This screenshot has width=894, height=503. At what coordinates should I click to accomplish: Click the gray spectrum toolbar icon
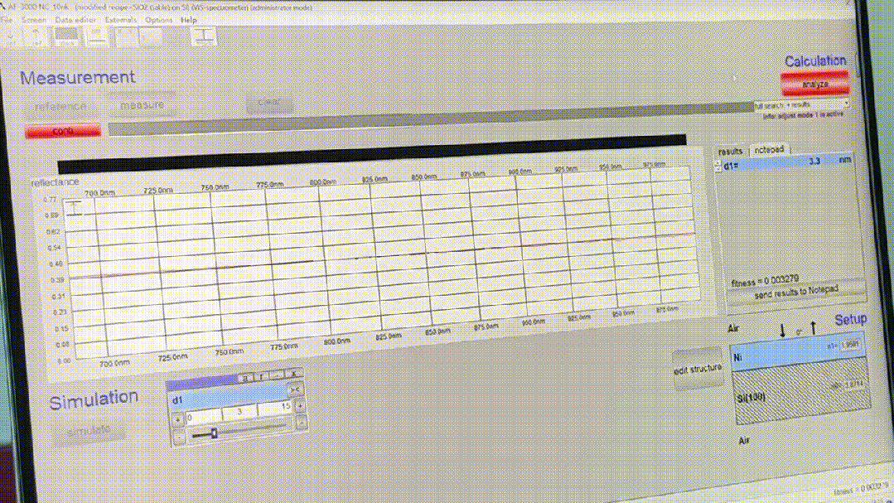(x=66, y=36)
